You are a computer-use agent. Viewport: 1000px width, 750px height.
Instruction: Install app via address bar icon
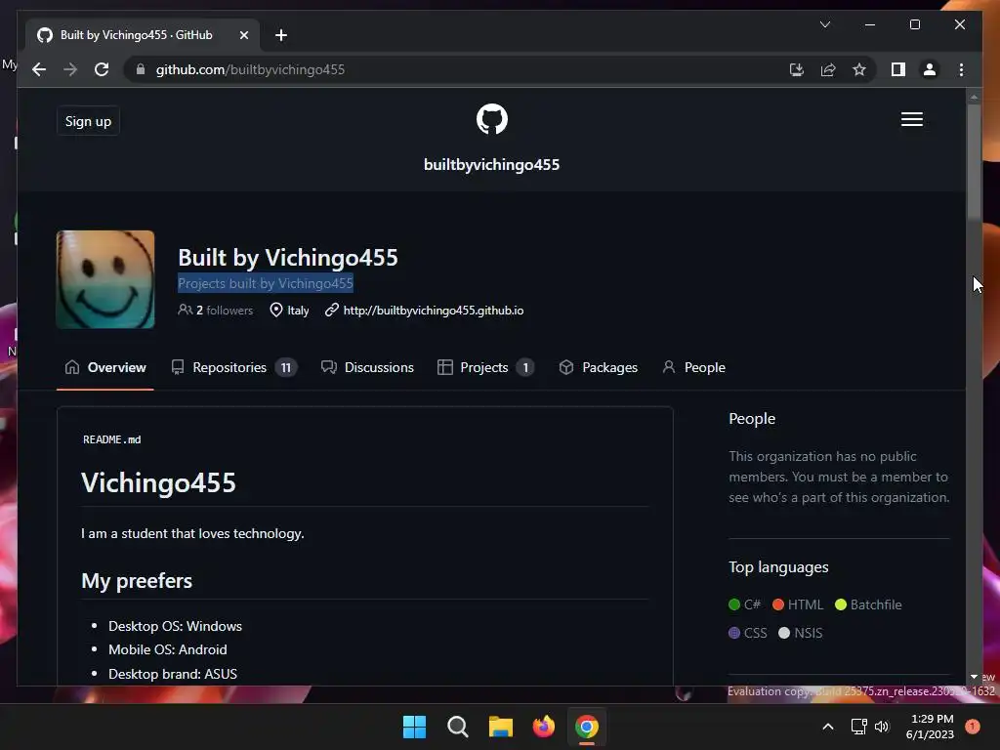coord(797,69)
